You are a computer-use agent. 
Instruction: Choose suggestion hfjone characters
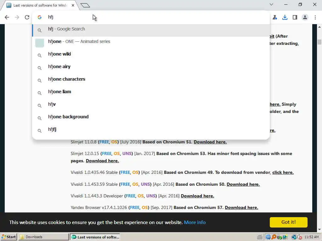(x=151, y=80)
